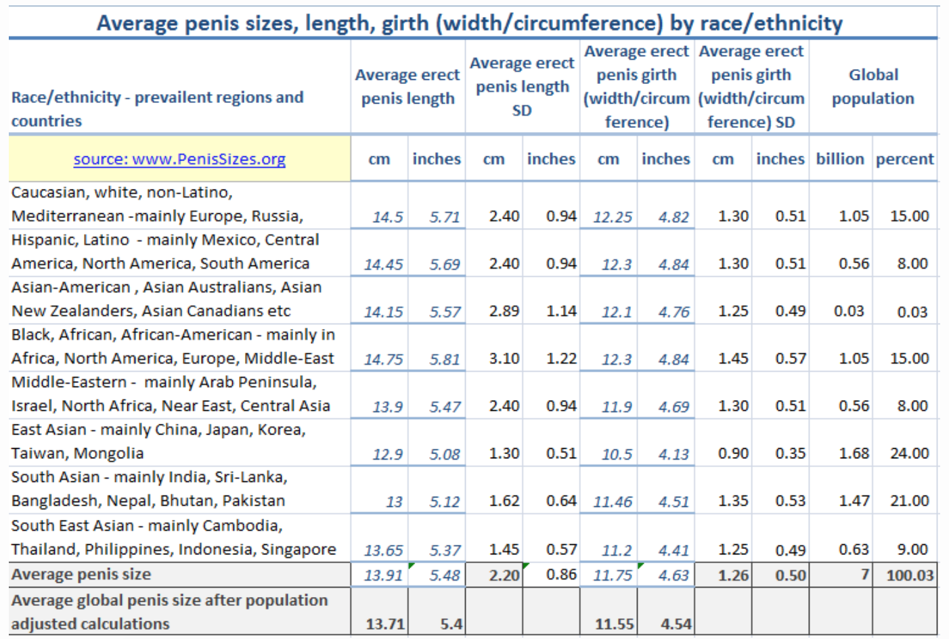Image resolution: width=949 pixels, height=639 pixels.
Task: Select the 11.46 girth cell
Action: (613, 502)
